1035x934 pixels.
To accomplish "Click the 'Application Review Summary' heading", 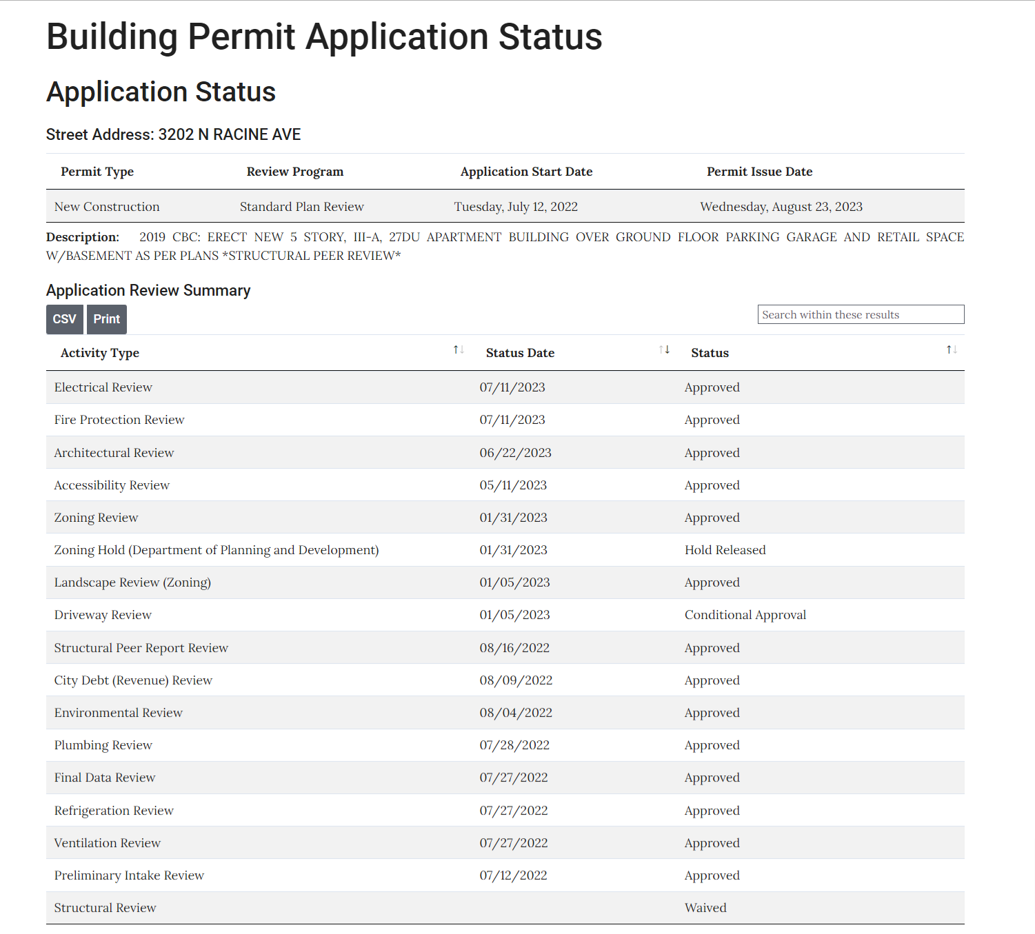I will [148, 290].
